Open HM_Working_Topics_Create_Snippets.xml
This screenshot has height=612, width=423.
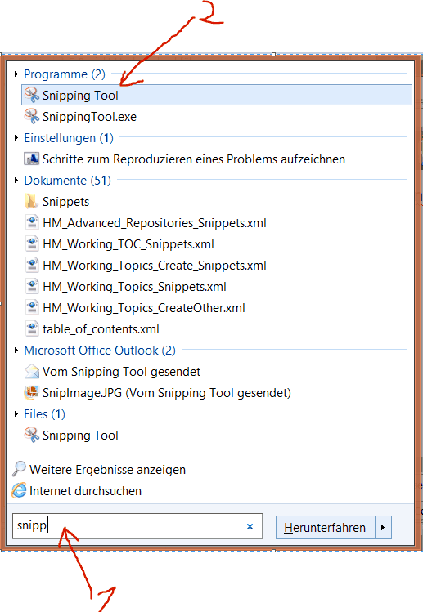click(x=155, y=266)
